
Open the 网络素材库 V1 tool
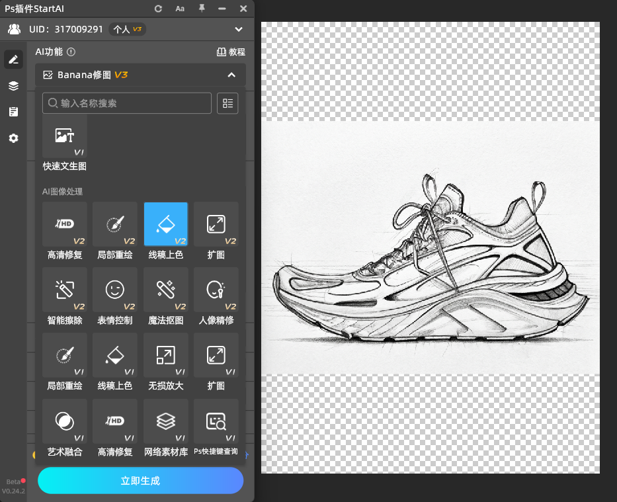click(x=166, y=429)
